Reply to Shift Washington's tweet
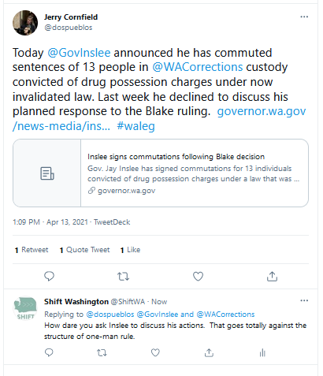Screen dimensions: 323x376 pyautogui.click(x=49, y=352)
